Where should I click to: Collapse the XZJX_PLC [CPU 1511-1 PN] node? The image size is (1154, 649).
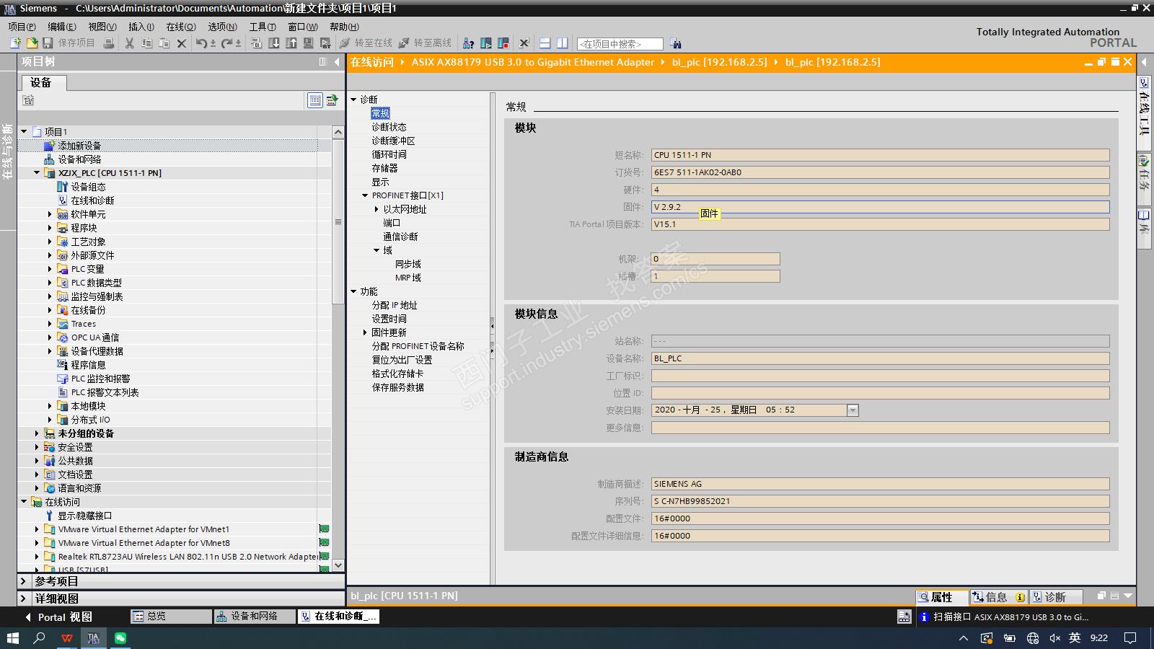pyautogui.click(x=37, y=173)
